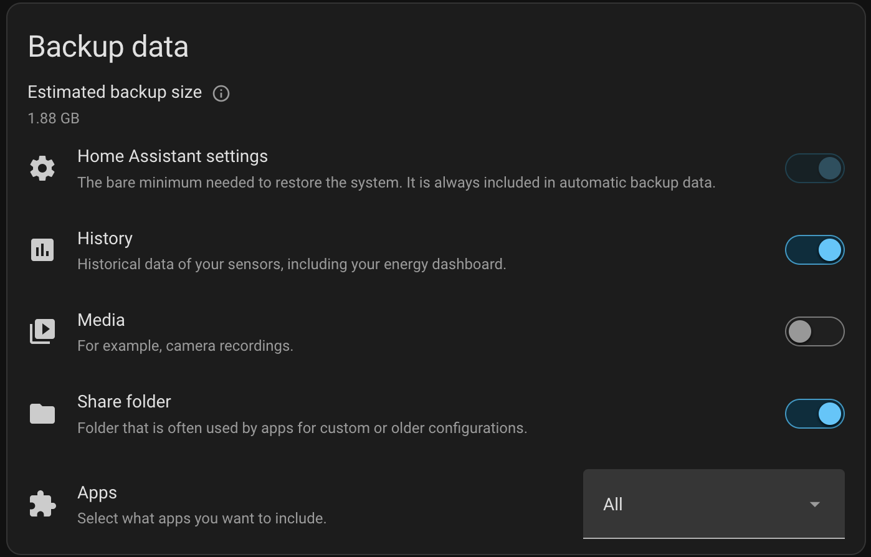Enable the Media backup toggle

click(814, 331)
